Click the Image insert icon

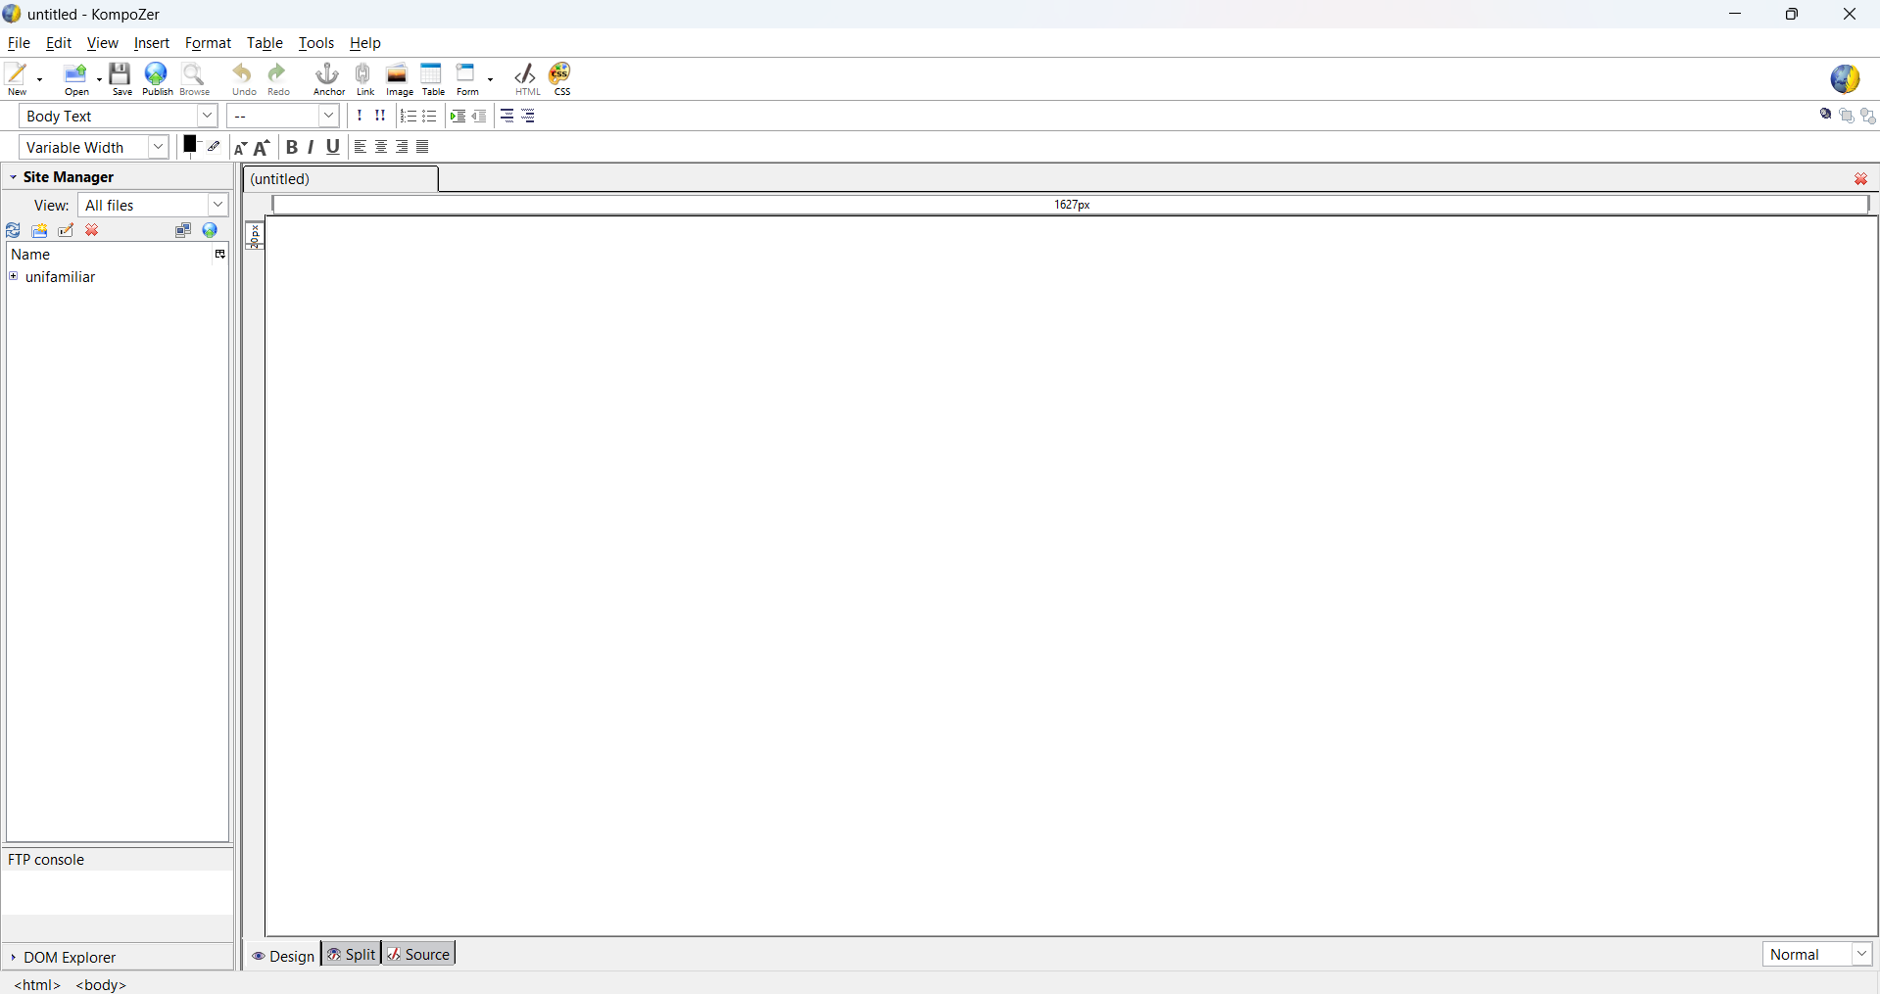tap(398, 78)
